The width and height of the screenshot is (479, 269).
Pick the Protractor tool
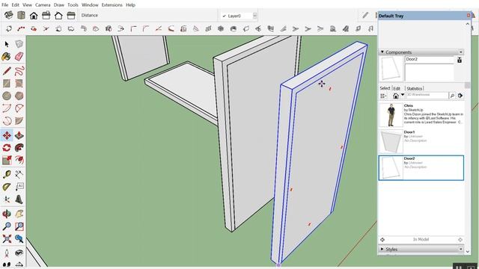pyautogui.click(x=7, y=187)
